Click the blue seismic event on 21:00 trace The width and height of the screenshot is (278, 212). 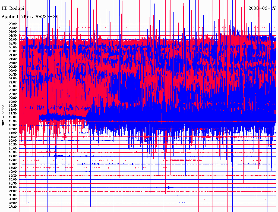click(169, 187)
